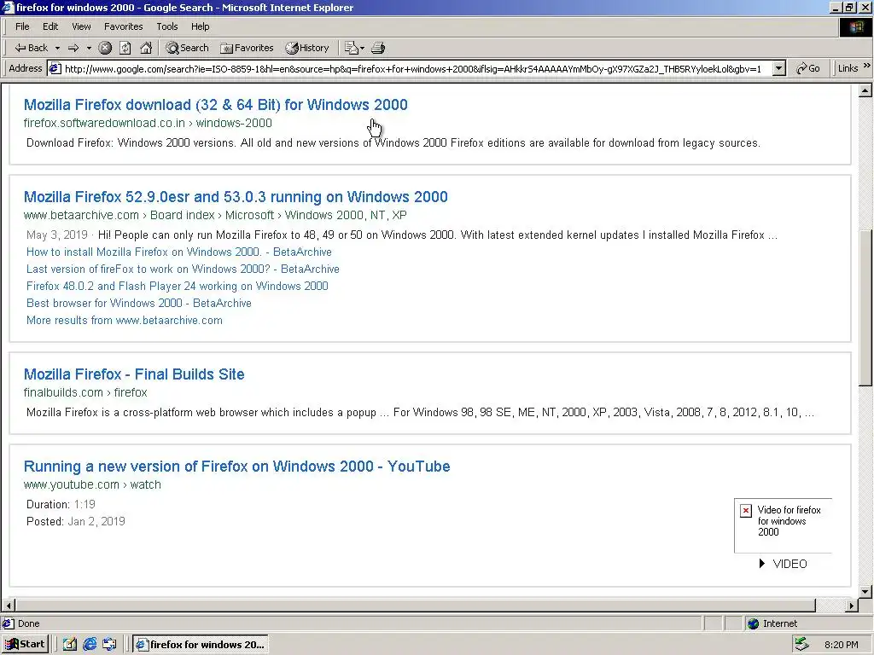Click the Forward arrow button

pos(73,48)
